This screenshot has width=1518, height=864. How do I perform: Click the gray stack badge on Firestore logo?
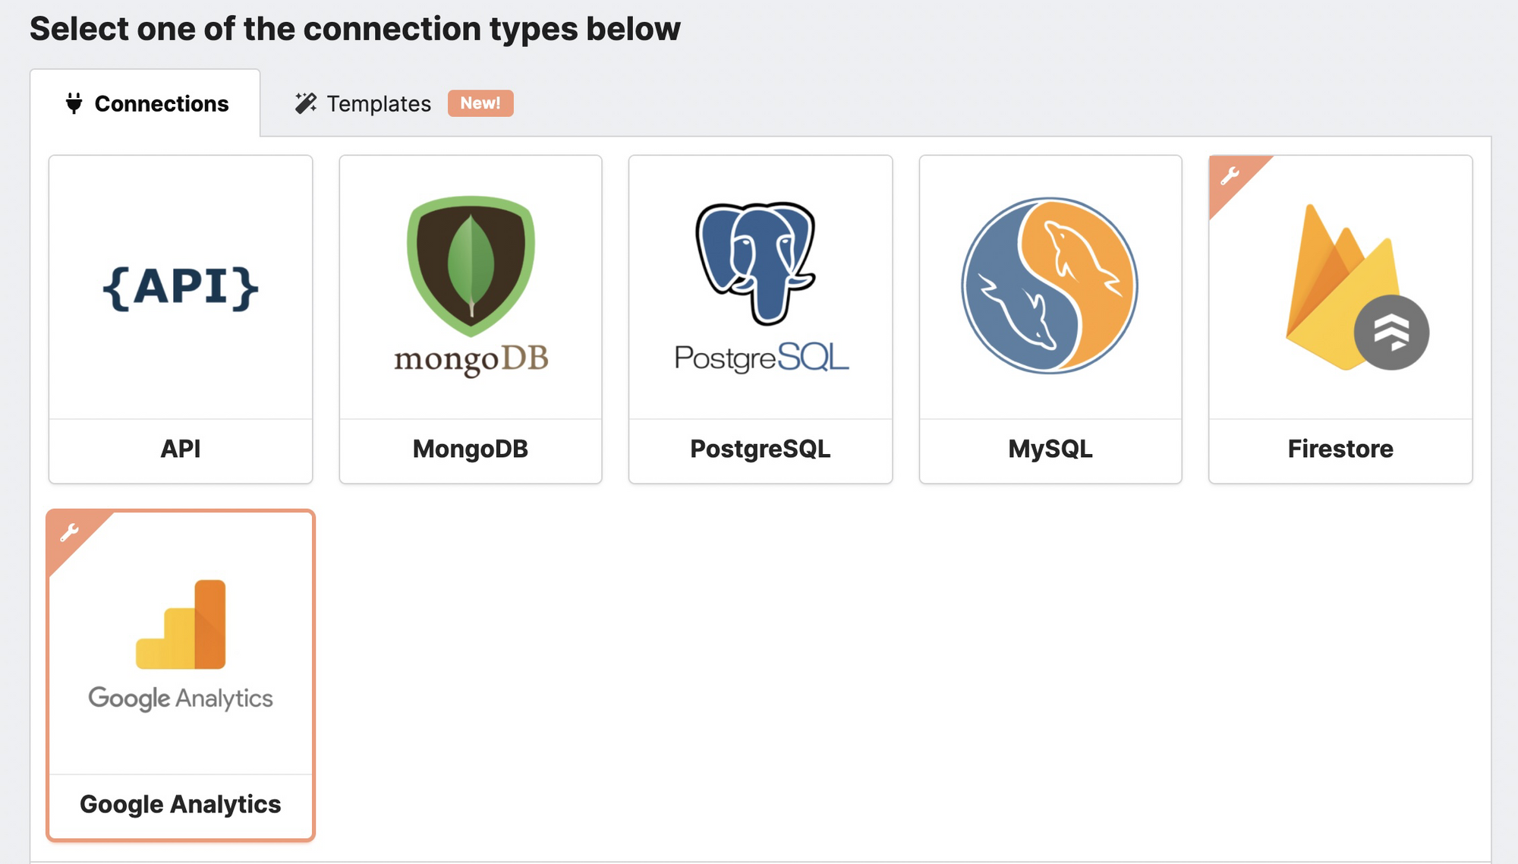1391,333
